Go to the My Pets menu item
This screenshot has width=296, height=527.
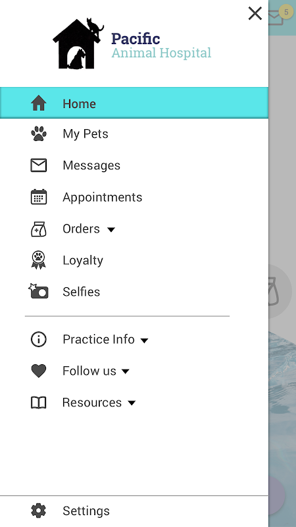tap(134, 134)
